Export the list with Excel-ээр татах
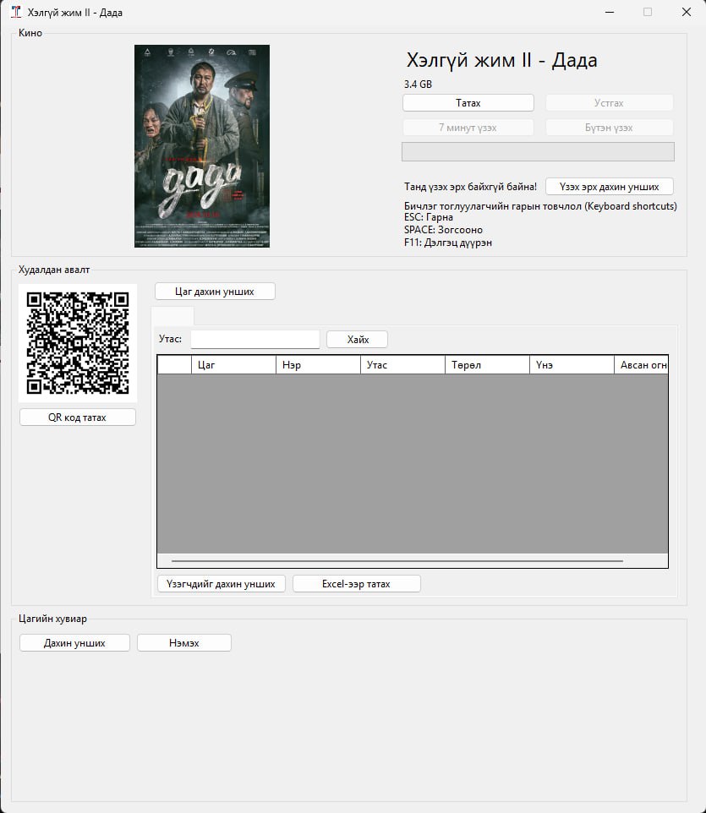Viewport: 706px width, 813px height. [x=356, y=584]
